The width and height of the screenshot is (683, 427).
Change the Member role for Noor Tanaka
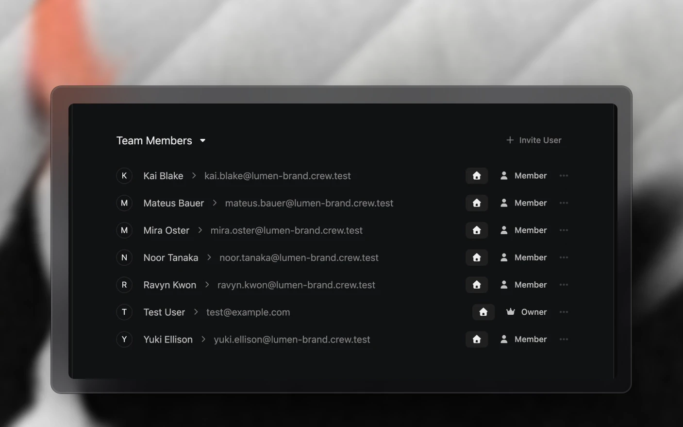pos(523,257)
